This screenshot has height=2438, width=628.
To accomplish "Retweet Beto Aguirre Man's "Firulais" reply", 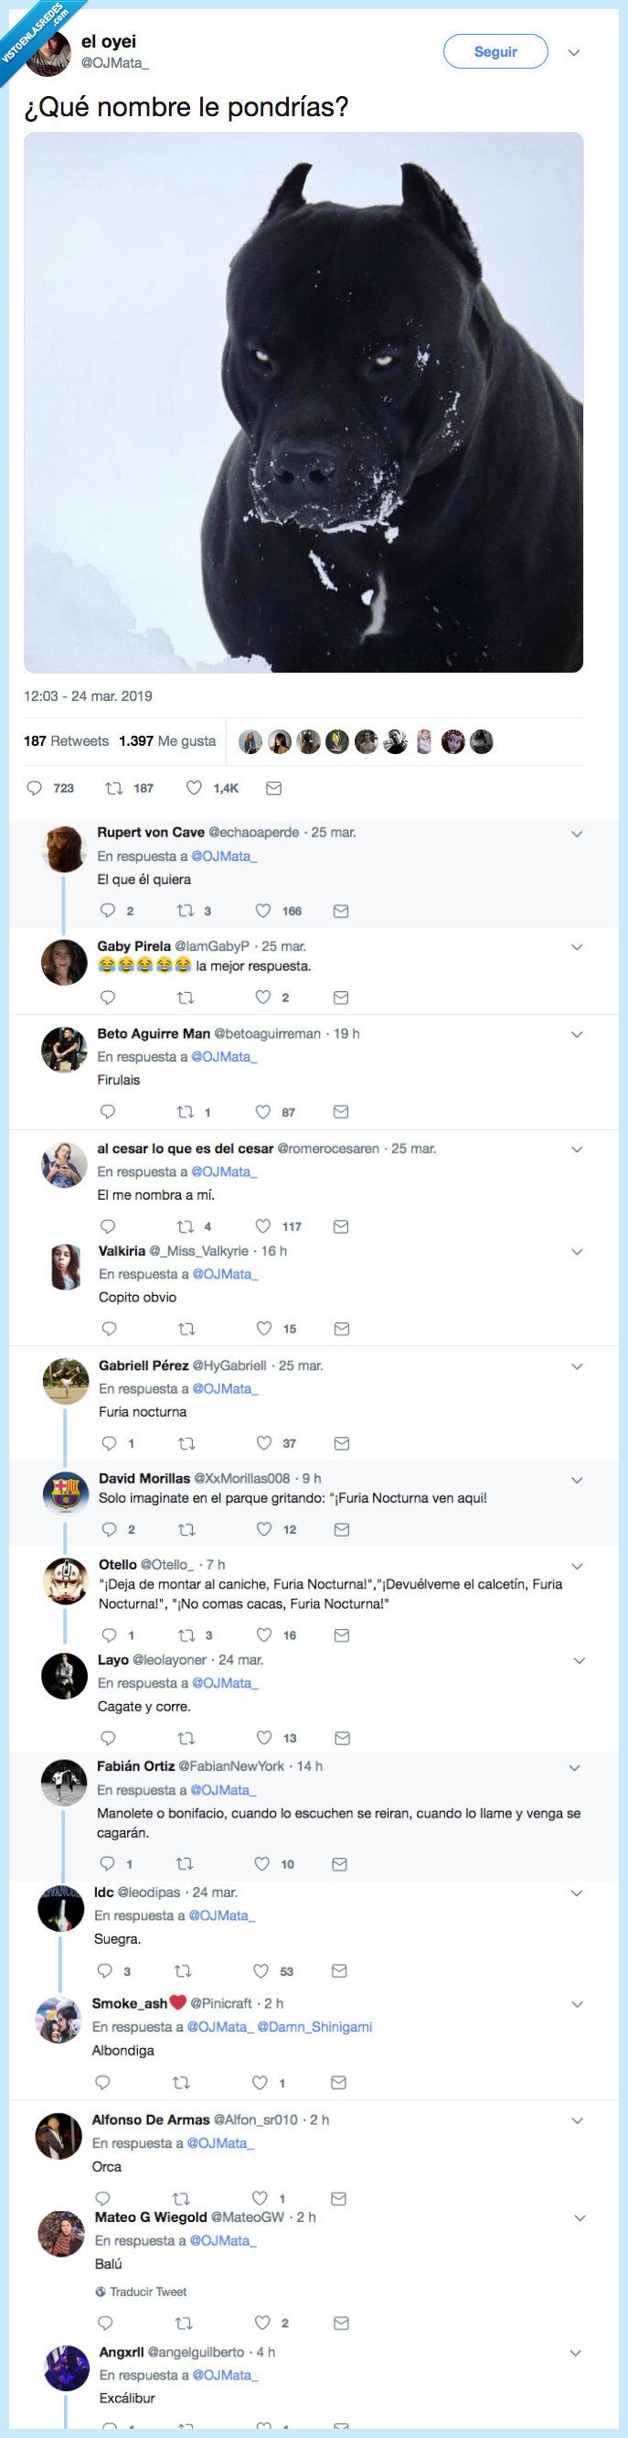I will 186,1111.
